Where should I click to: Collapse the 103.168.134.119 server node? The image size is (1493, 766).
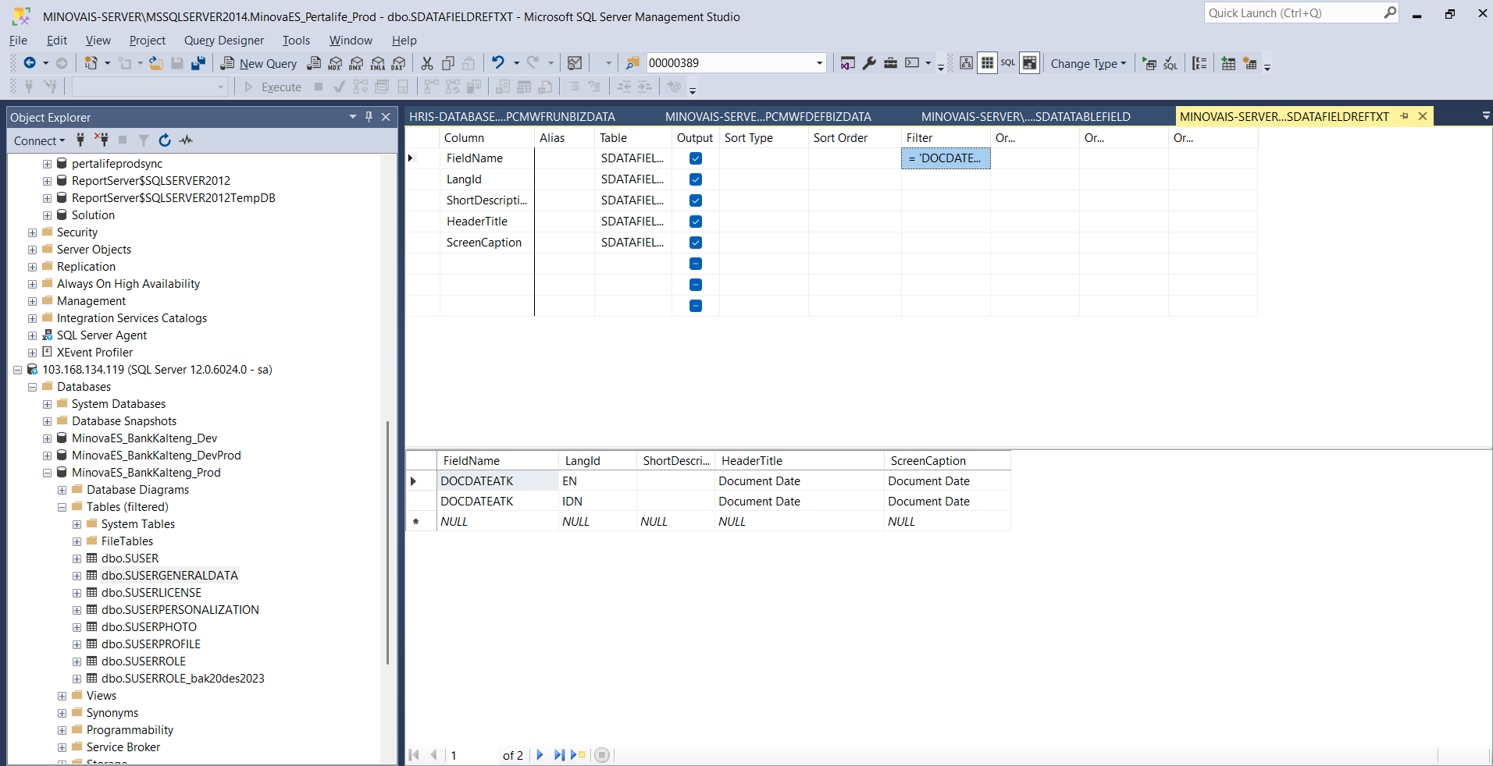(17, 370)
